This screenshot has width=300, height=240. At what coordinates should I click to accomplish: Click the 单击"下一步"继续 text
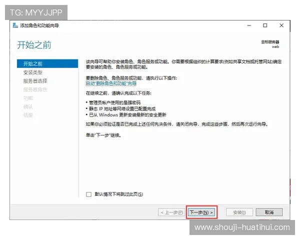pyautogui.click(x=103, y=135)
